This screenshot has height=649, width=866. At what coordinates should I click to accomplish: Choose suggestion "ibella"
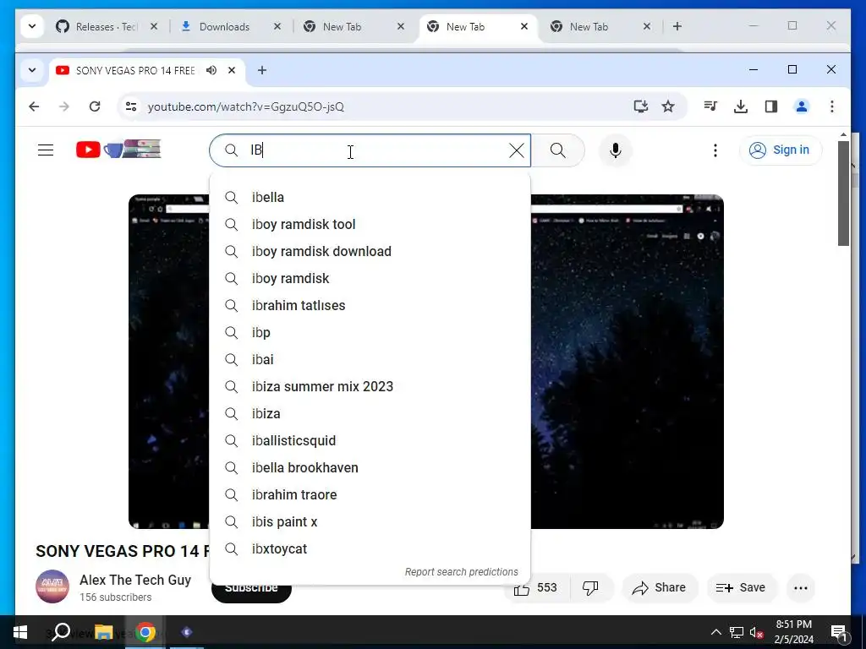click(x=370, y=198)
